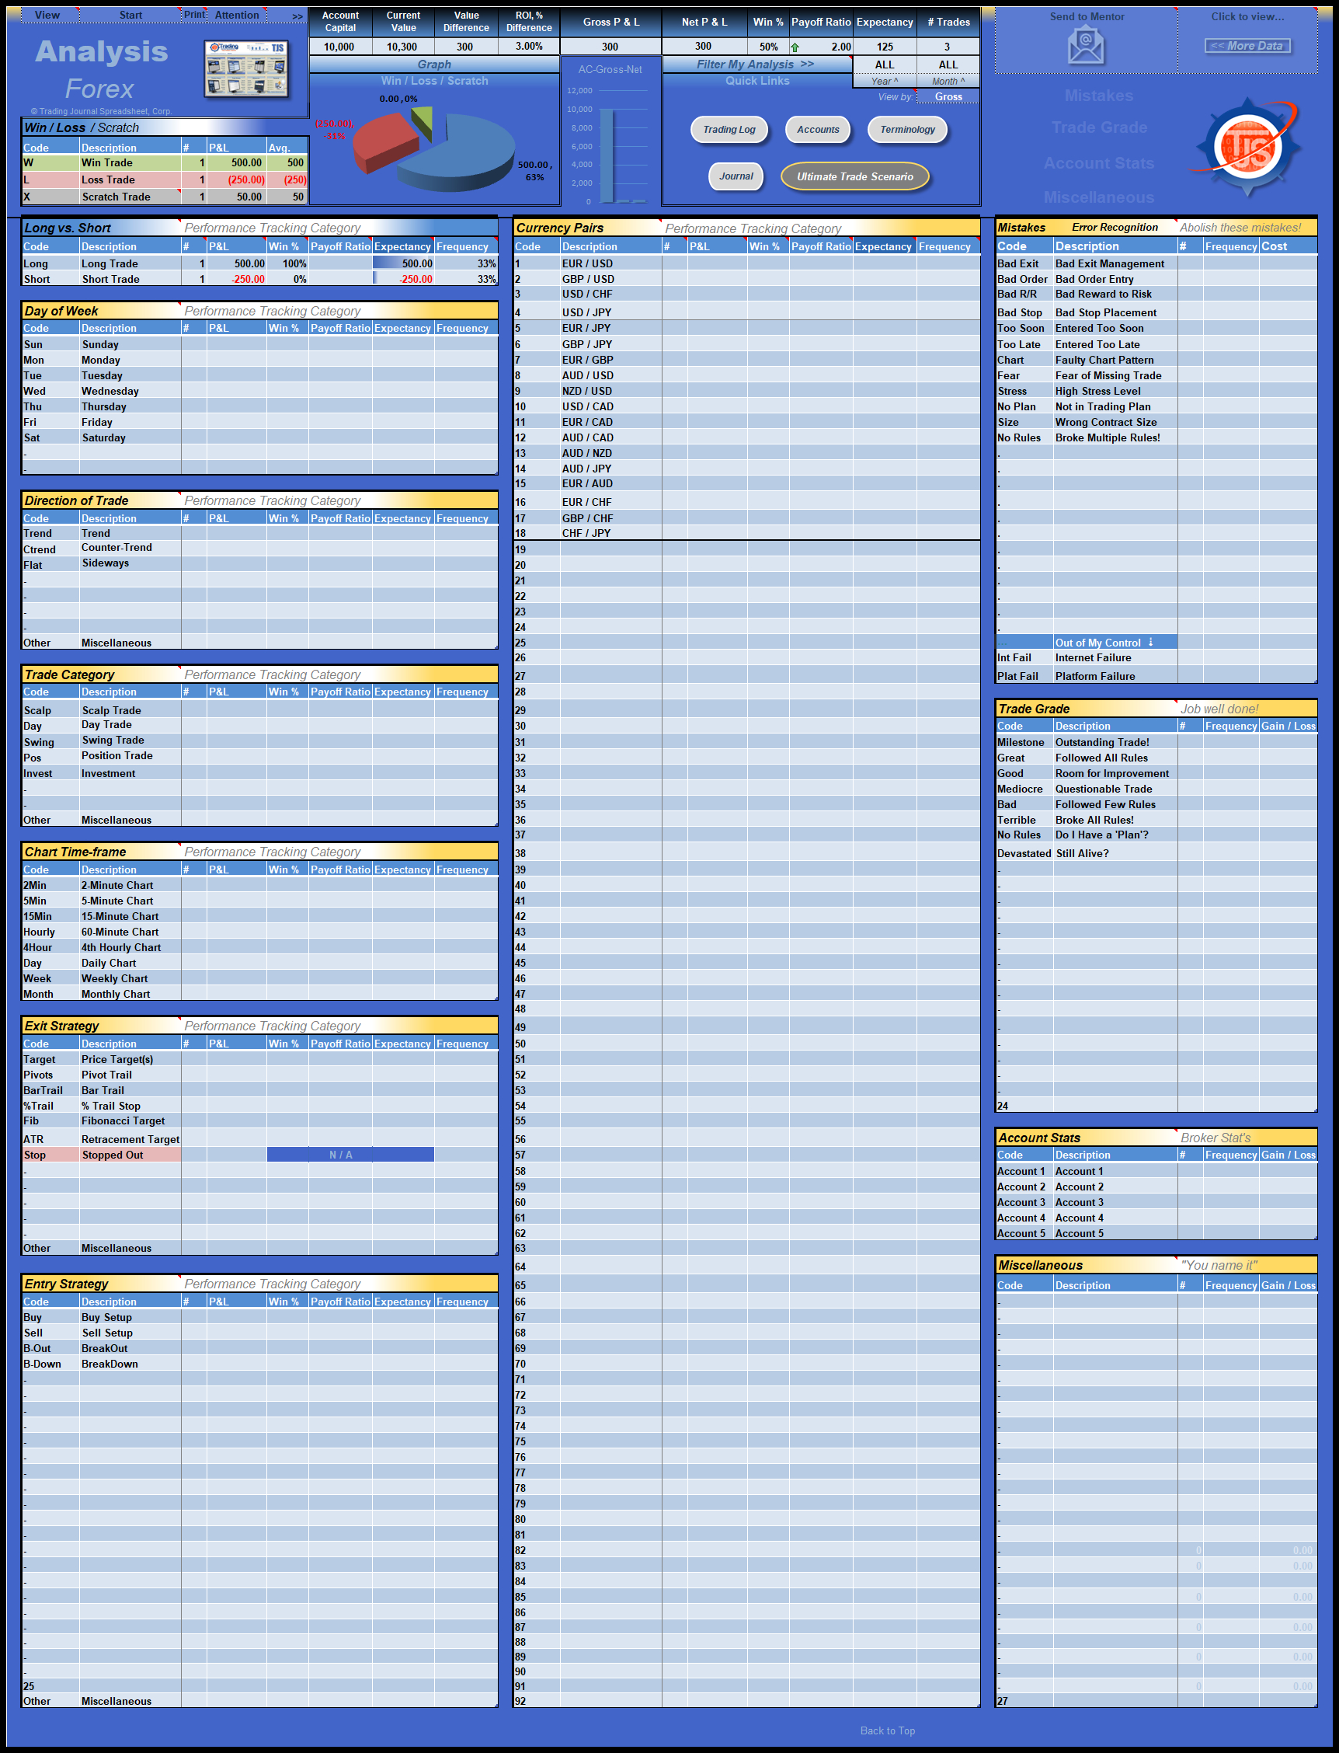Select the Current Value cell 10,300
The width and height of the screenshot is (1339, 1753).
[402, 47]
